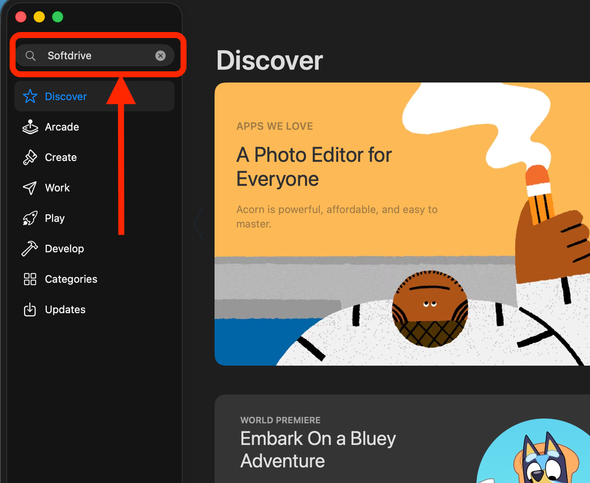Click the Create paintbrush icon
This screenshot has height=483, width=590.
30,157
